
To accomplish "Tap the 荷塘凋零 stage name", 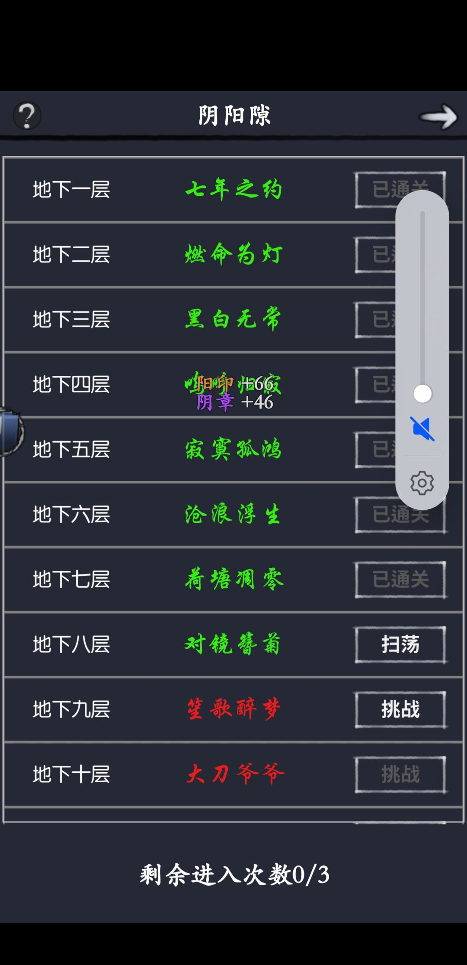I will 234,580.
